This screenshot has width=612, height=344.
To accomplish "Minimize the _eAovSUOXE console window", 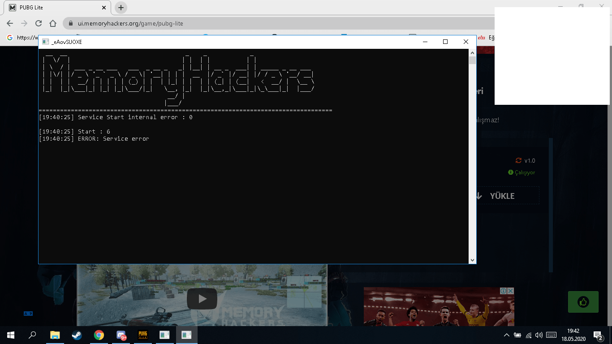I will tap(425, 42).
